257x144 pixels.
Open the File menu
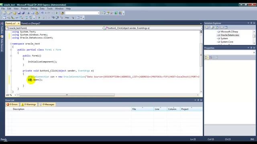pyautogui.click(x=3, y=8)
